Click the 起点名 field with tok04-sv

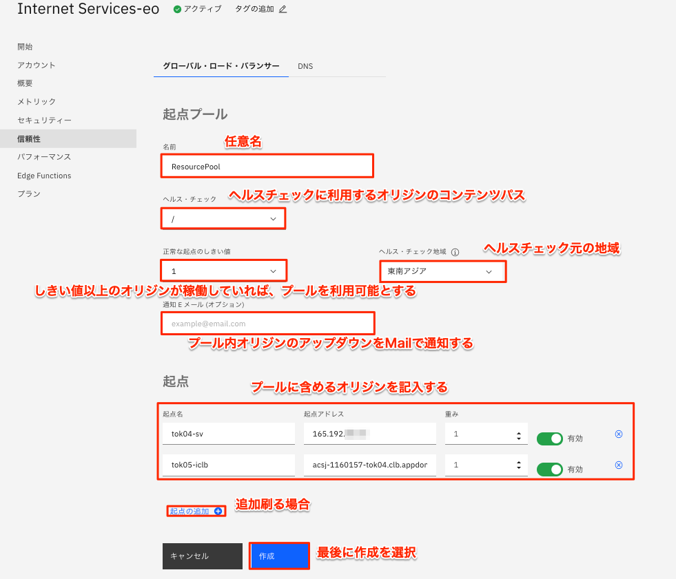[229, 434]
